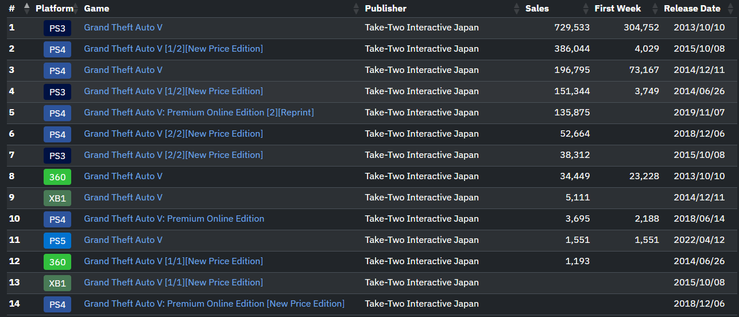
Task: Click the PS3 badge in row 4
Action: 57,92
